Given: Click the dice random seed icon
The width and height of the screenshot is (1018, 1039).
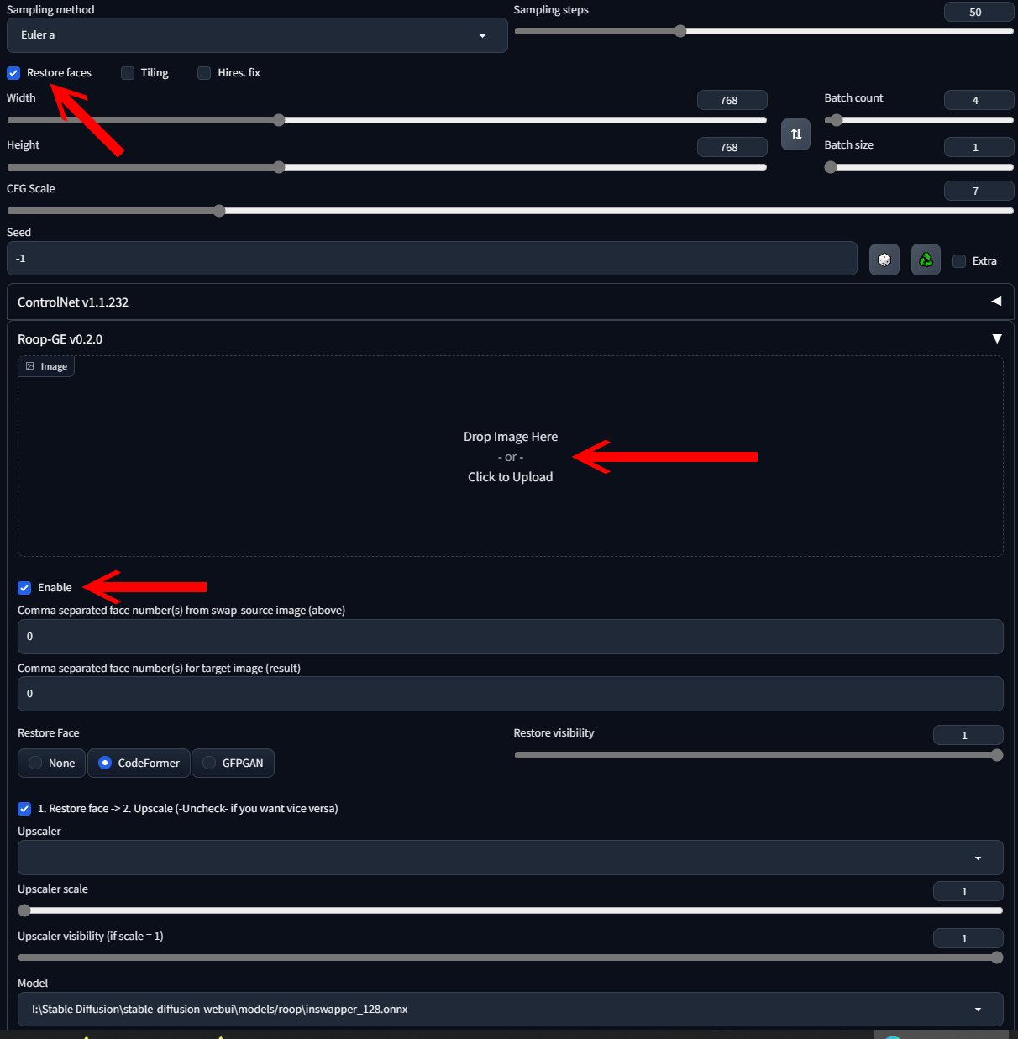Looking at the screenshot, I should (884, 260).
